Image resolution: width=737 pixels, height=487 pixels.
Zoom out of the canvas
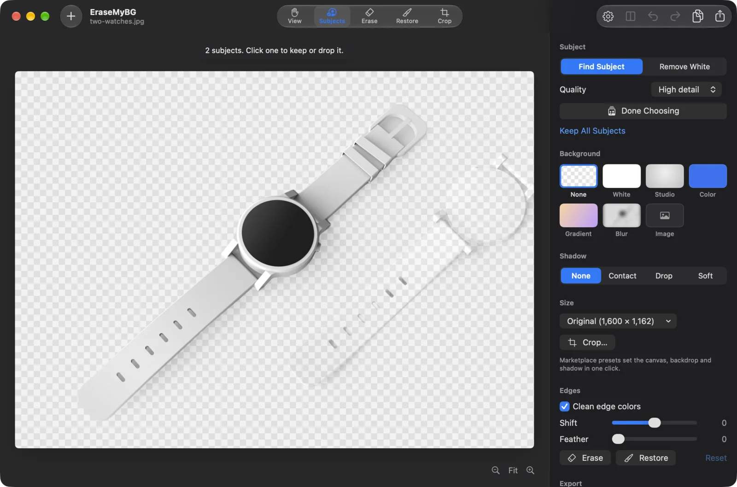click(x=496, y=470)
